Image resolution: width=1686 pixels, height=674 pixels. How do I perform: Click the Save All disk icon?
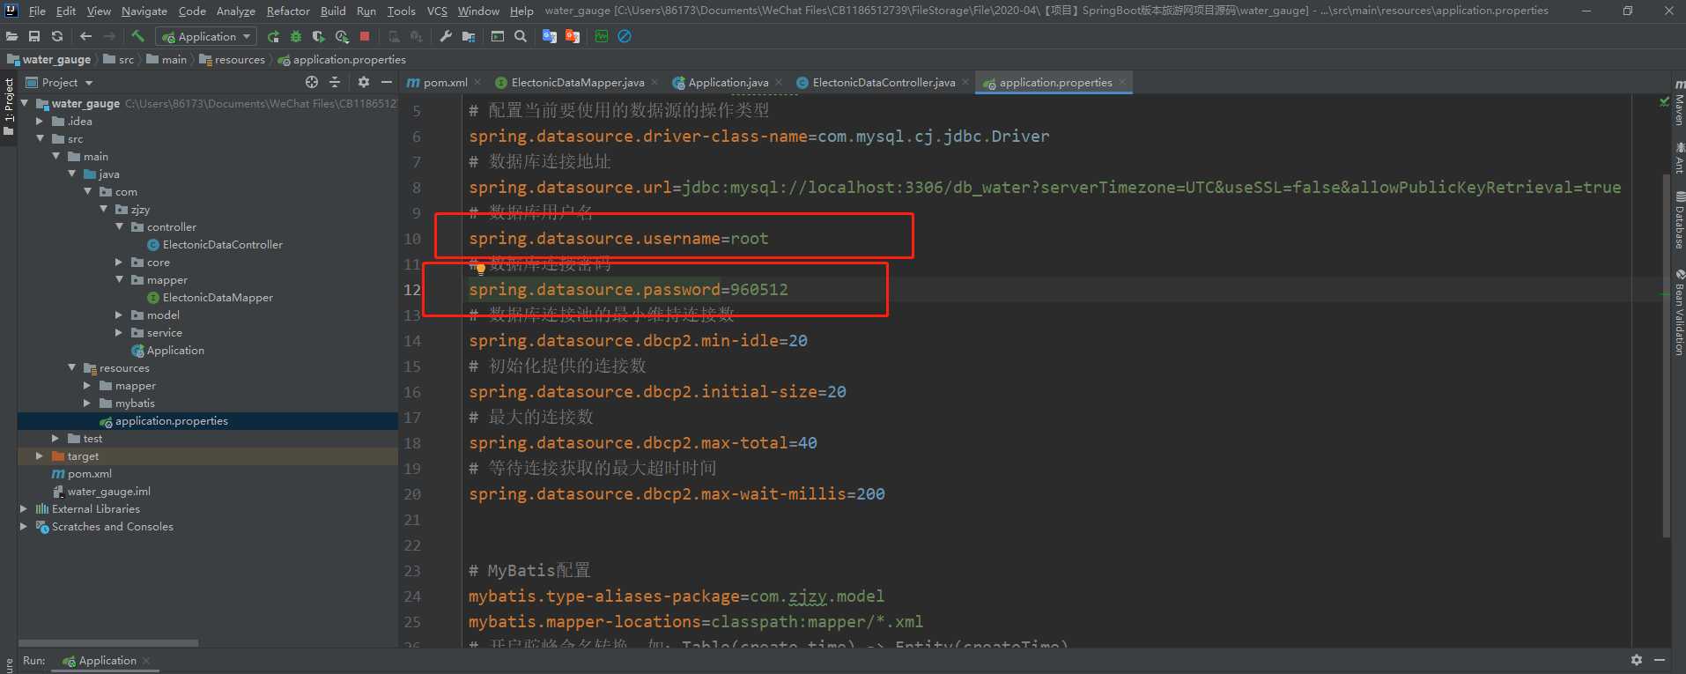(x=34, y=36)
